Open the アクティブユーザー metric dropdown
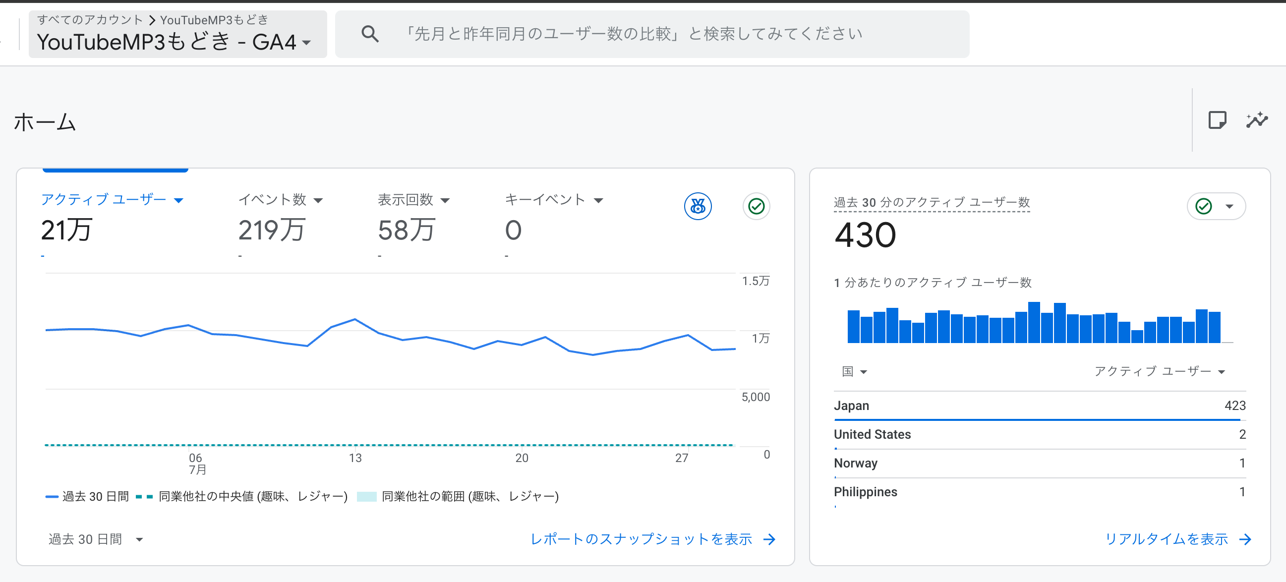Viewport: 1286px width, 582px height. [x=179, y=199]
